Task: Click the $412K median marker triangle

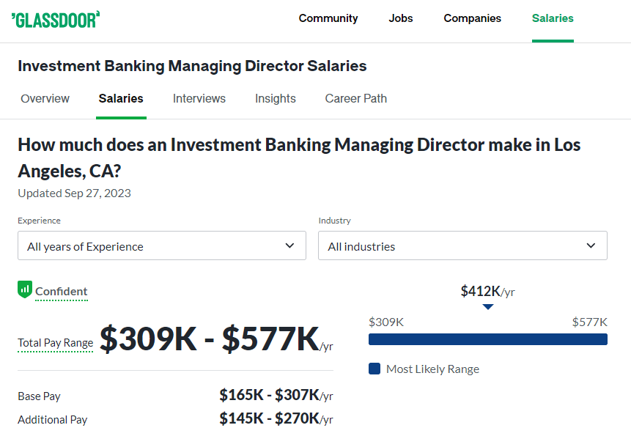Action: pyautogui.click(x=488, y=307)
